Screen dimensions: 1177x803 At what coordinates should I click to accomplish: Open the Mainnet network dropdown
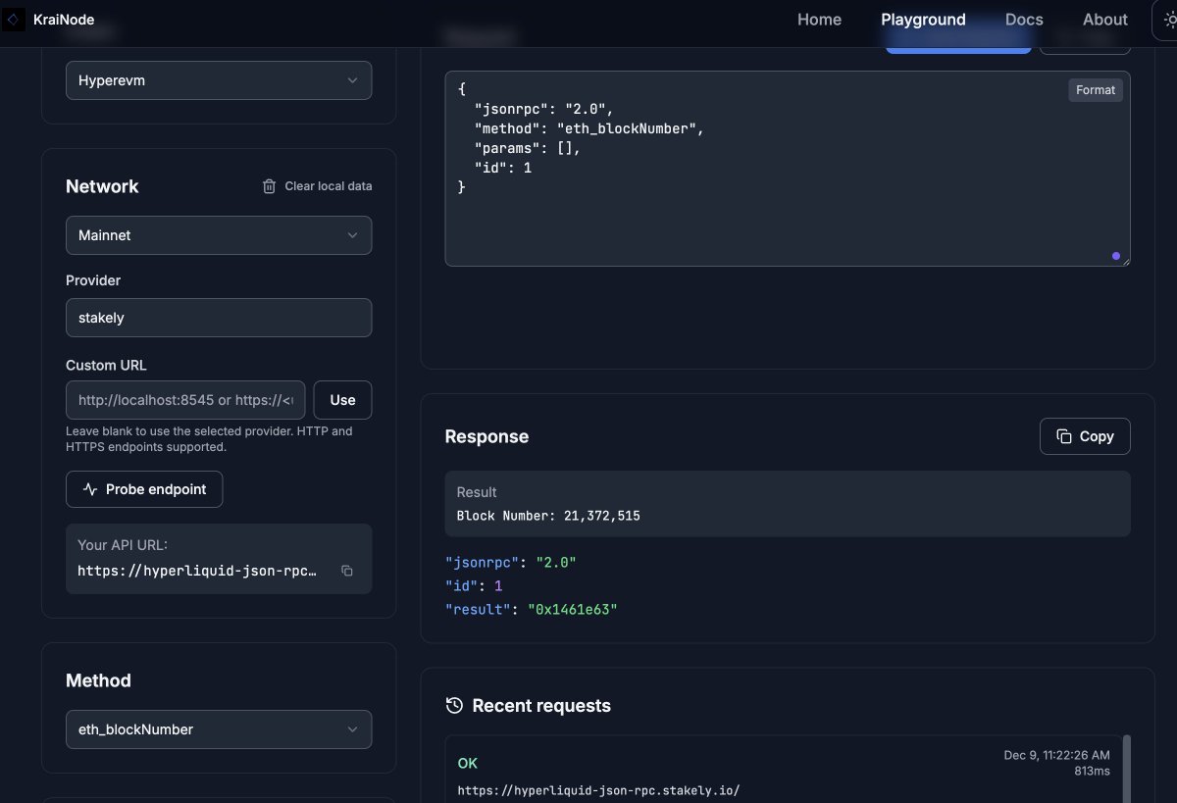(x=219, y=235)
